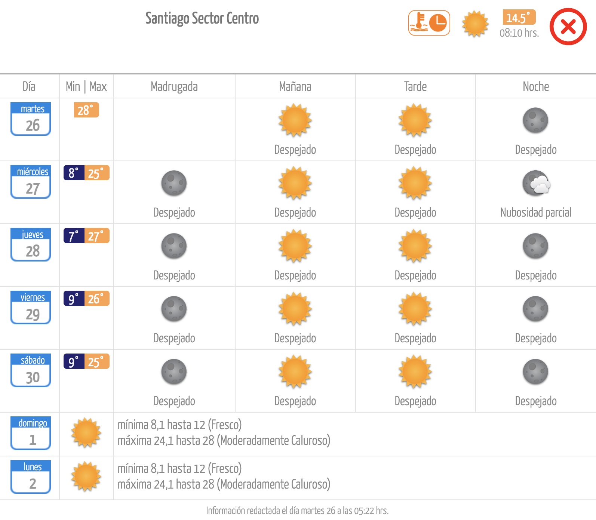Image resolution: width=596 pixels, height=520 pixels.
Task: Click the Madrugada column header
Action: pyautogui.click(x=174, y=86)
